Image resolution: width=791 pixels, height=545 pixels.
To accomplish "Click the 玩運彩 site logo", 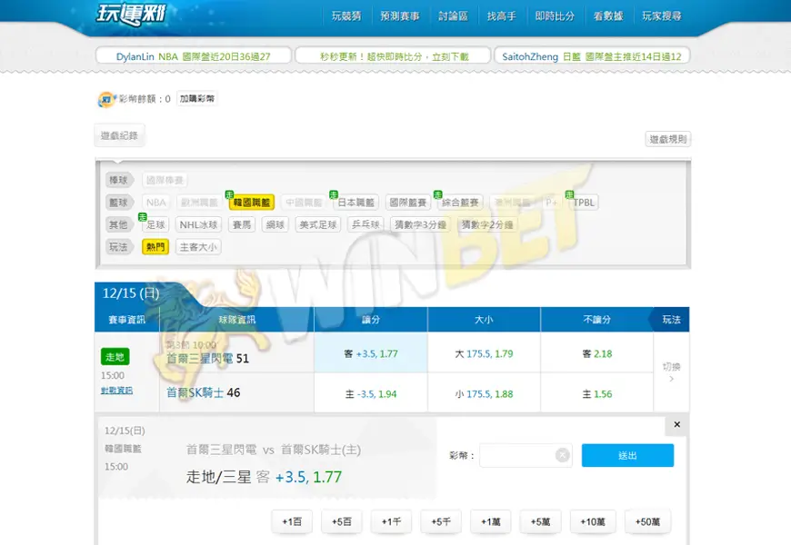I will [131, 15].
